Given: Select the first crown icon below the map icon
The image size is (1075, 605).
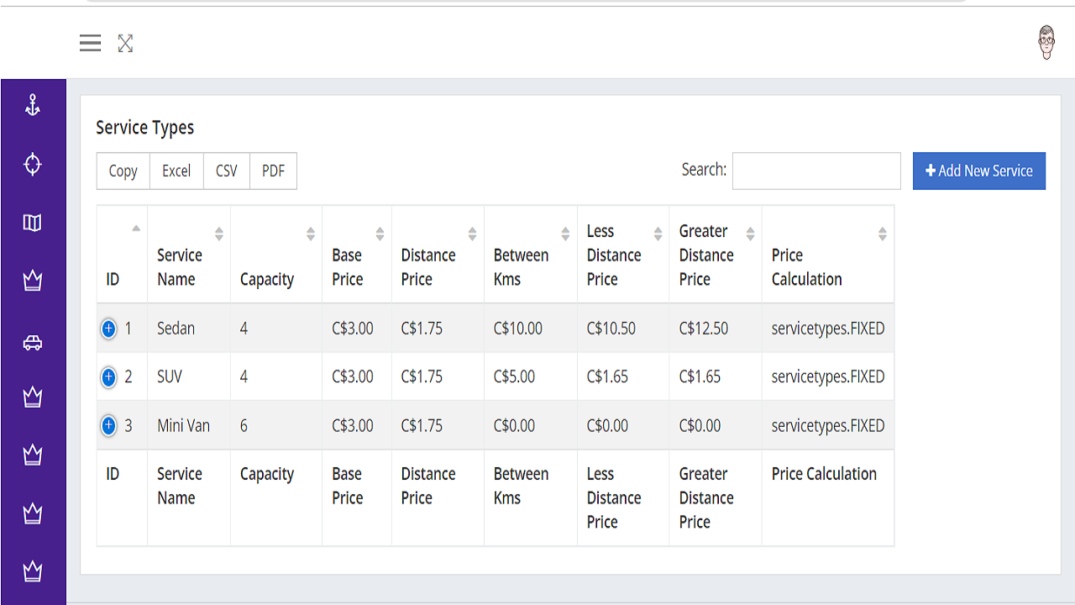Looking at the screenshot, I should pos(33,281).
